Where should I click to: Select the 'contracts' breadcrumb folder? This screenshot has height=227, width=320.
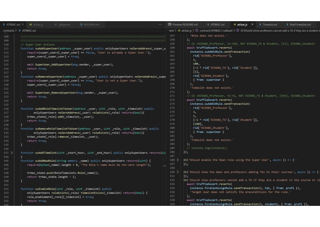click(9, 30)
